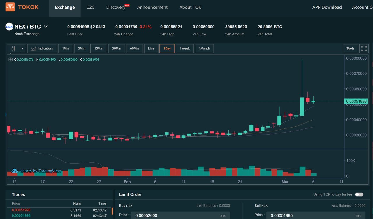Click the Last Price value 0.00051998
This screenshot has height=219, width=373.
pyautogui.click(x=78, y=27)
